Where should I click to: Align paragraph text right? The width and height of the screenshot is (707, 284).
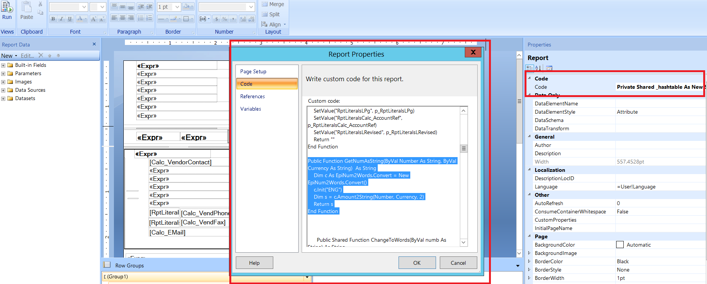pyautogui.click(x=131, y=18)
